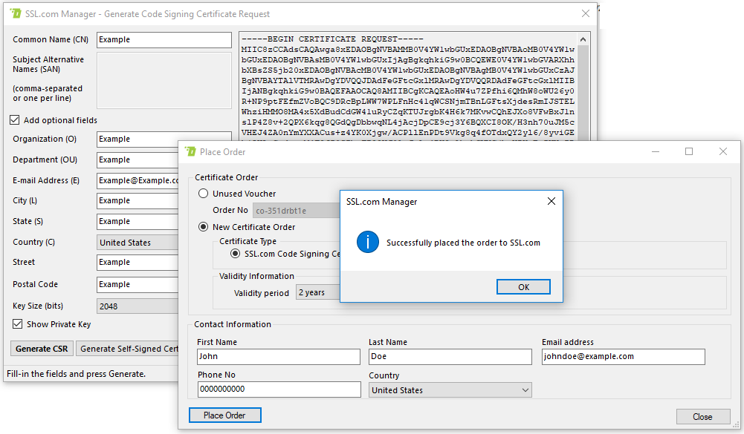This screenshot has height=434, width=744.
Task: Minimize the Place Order window
Action: click(655, 151)
